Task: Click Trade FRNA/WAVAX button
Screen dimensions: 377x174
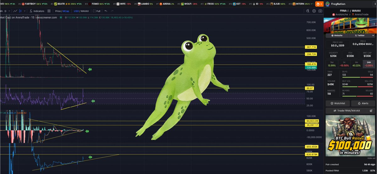Action: point(347,111)
